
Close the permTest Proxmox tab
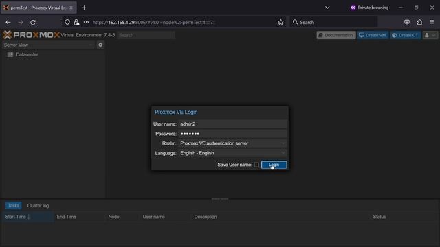[x=71, y=8]
